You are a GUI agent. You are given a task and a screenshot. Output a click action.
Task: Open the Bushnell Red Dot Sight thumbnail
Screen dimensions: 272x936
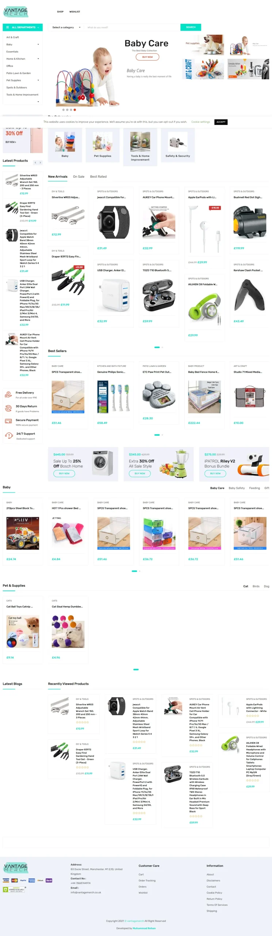250,222
